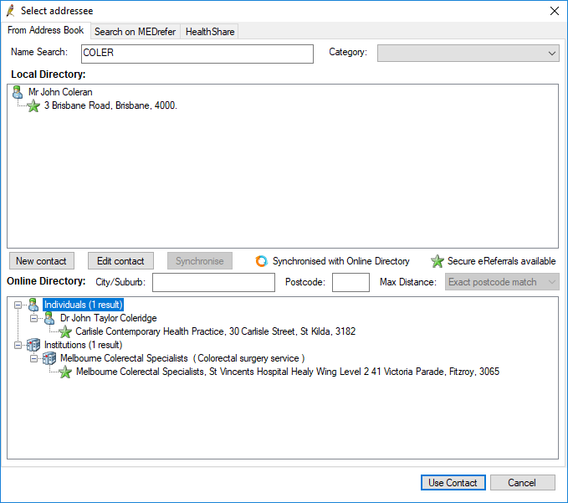Click the Synchronise button
Screen dimensions: 568x503
point(200,261)
